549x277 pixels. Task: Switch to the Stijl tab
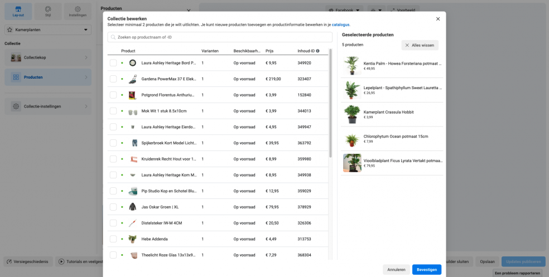pyautogui.click(x=48, y=12)
